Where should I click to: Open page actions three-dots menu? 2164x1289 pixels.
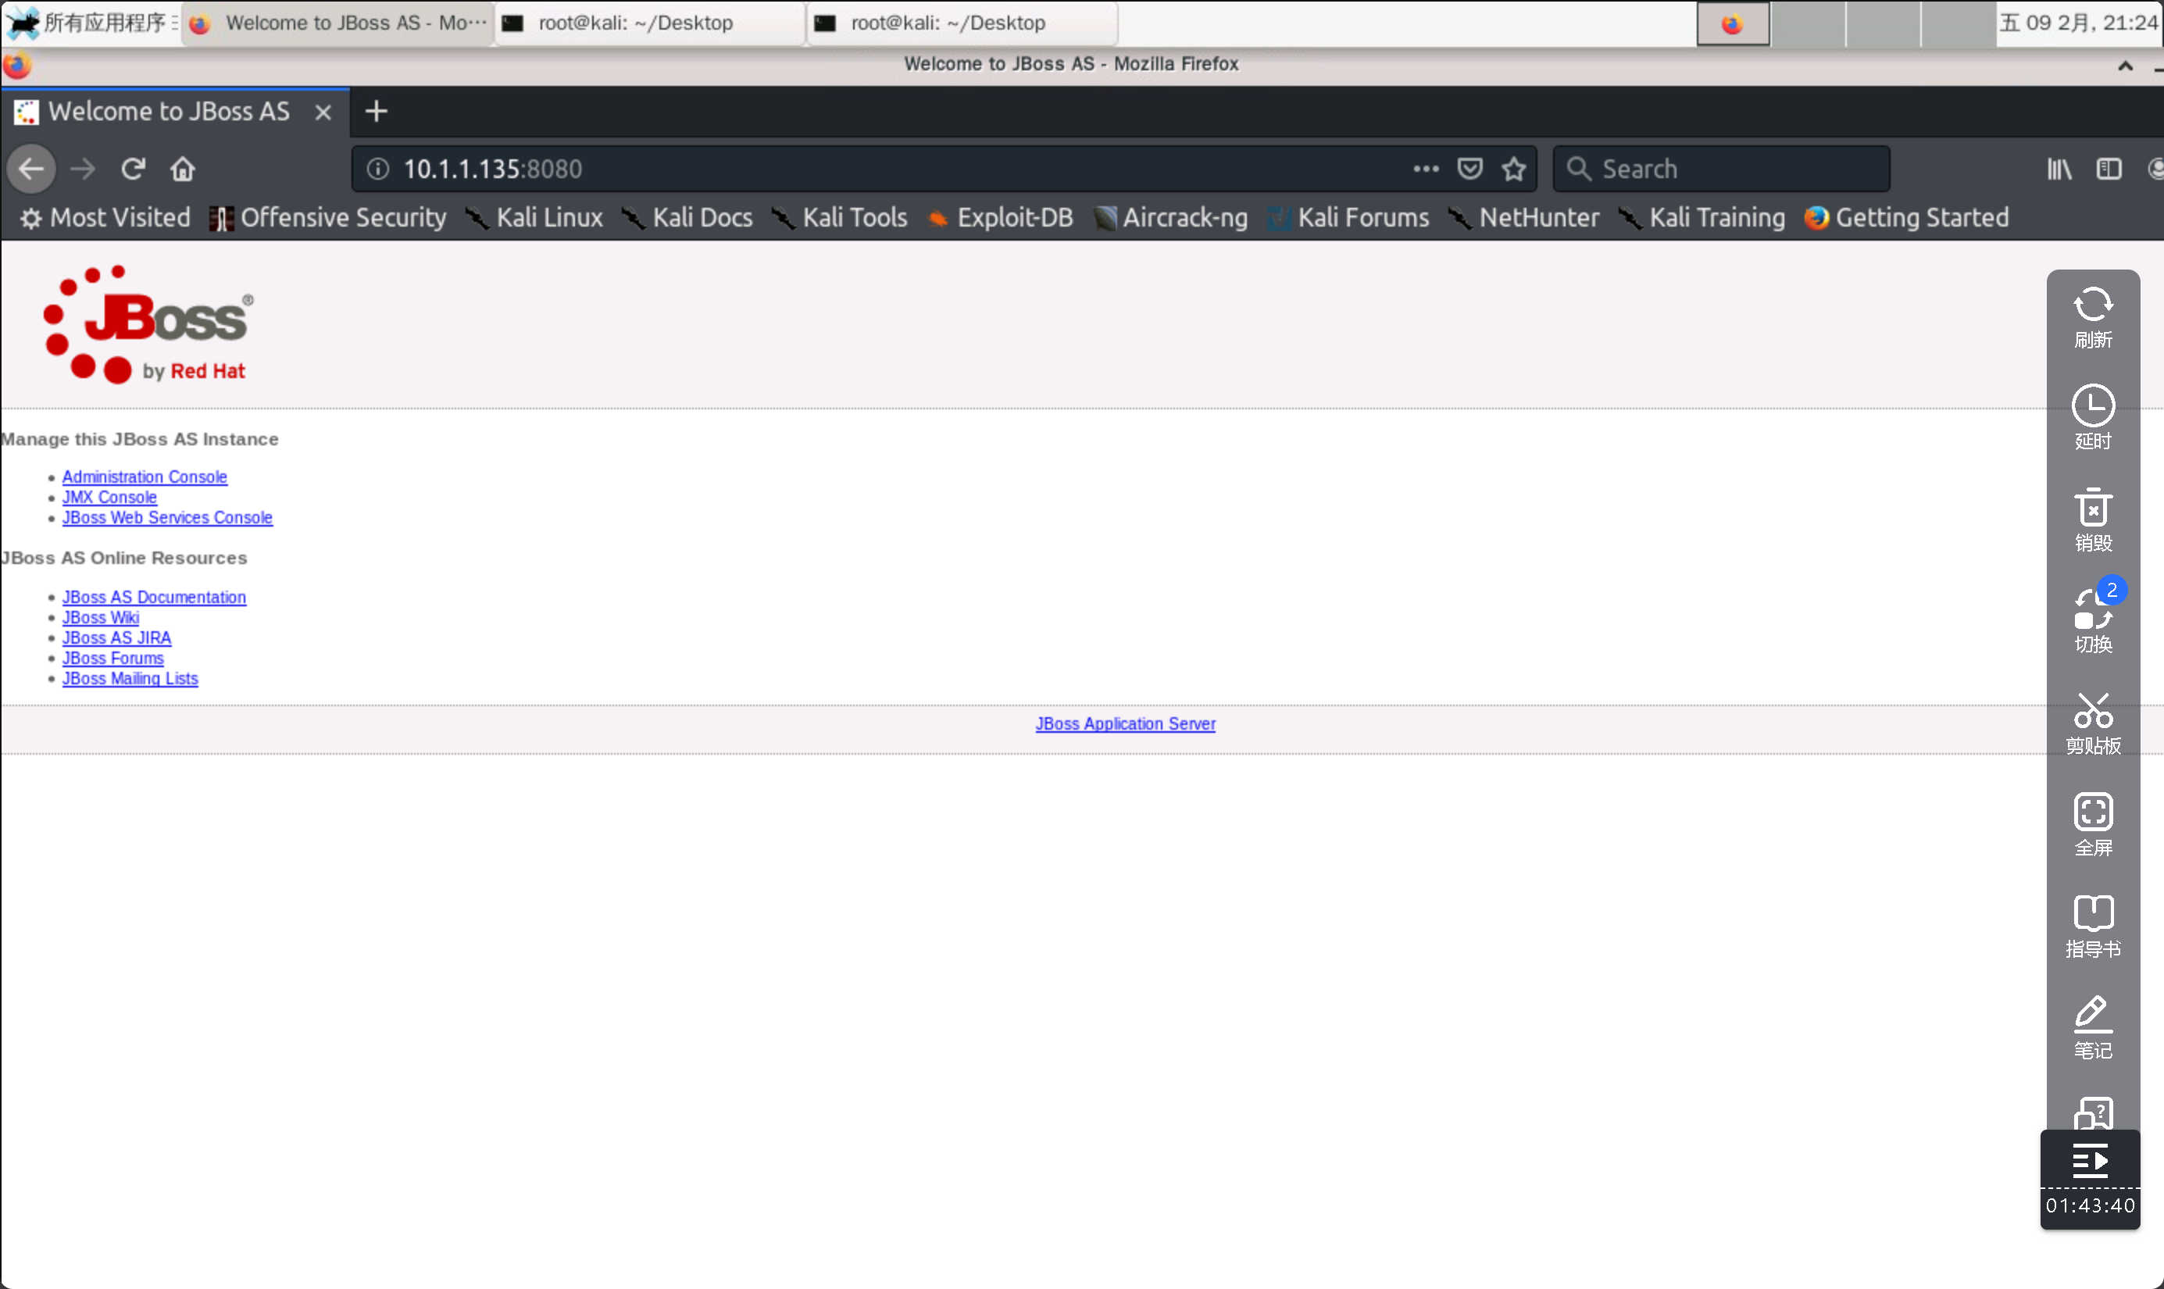(1426, 169)
